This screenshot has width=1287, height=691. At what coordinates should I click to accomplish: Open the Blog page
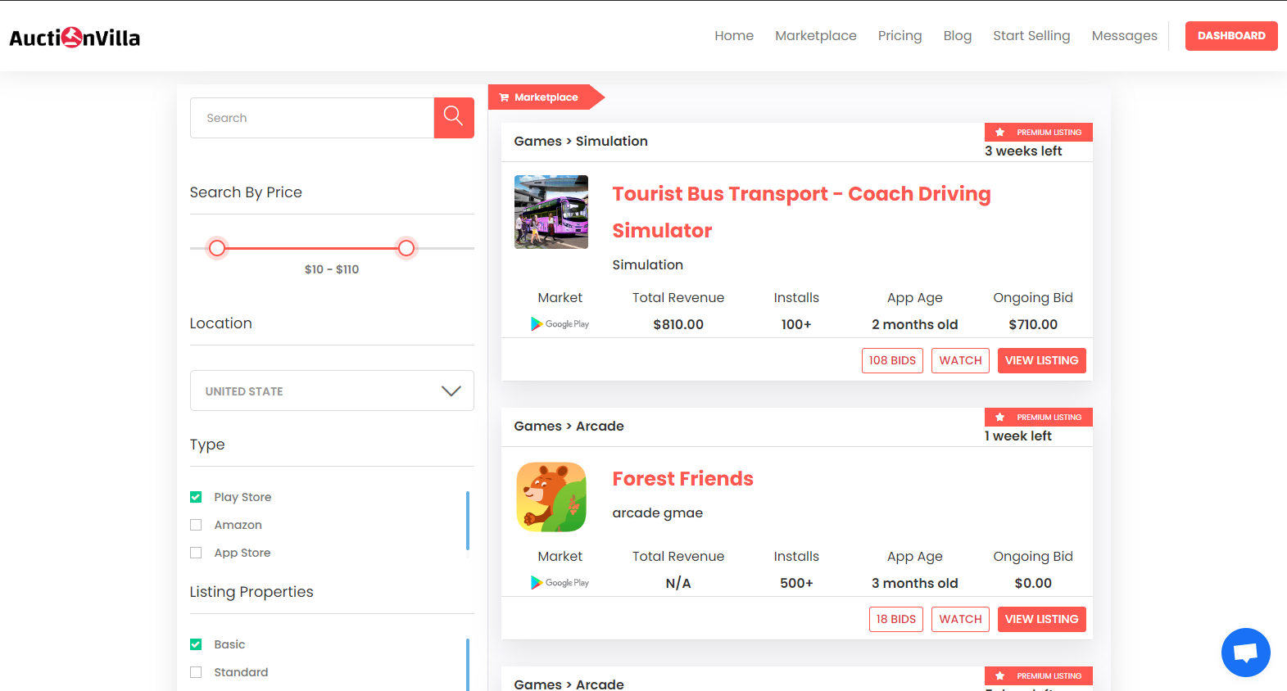(x=958, y=36)
